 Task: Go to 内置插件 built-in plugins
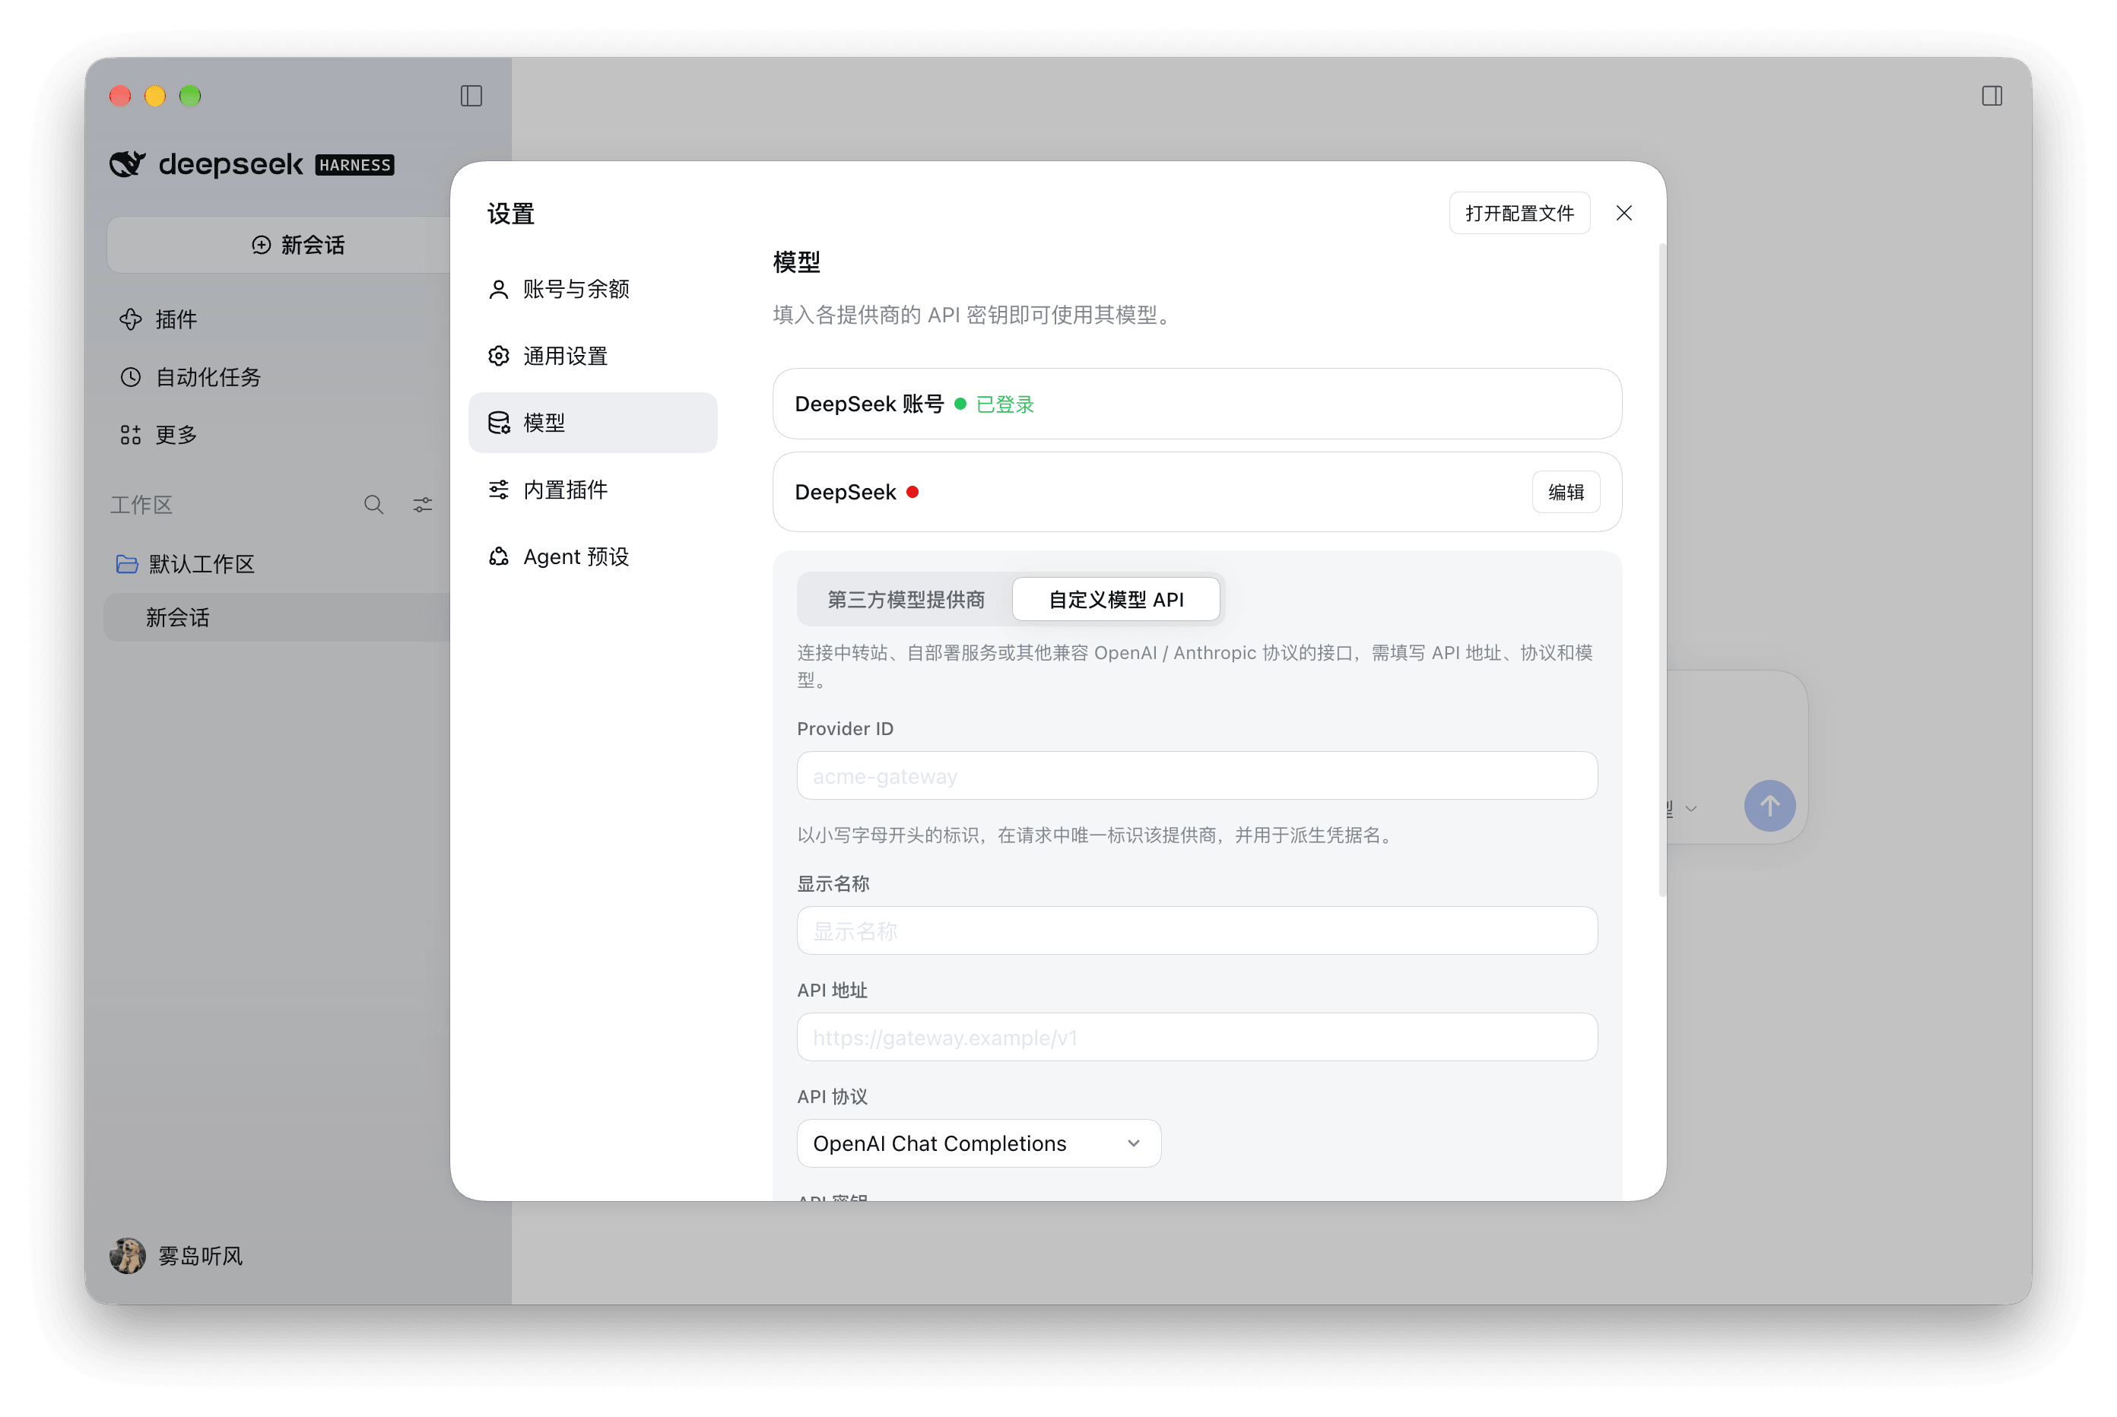(x=592, y=490)
